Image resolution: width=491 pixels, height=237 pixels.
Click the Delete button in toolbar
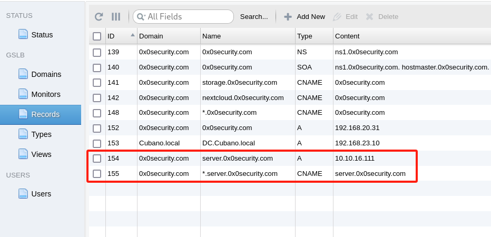click(382, 17)
